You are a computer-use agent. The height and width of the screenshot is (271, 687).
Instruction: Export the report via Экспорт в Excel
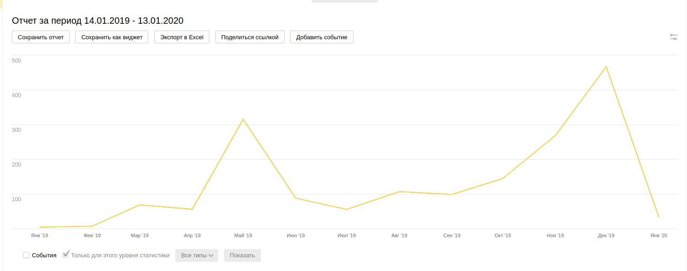[x=182, y=37]
